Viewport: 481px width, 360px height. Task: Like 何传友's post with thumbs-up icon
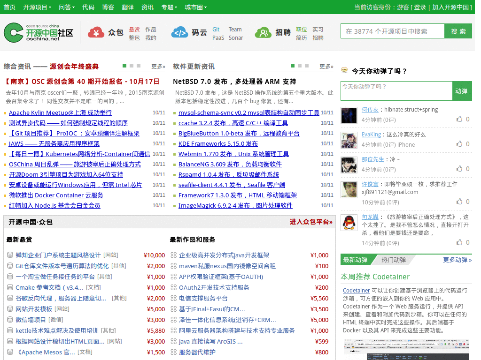(x=459, y=119)
